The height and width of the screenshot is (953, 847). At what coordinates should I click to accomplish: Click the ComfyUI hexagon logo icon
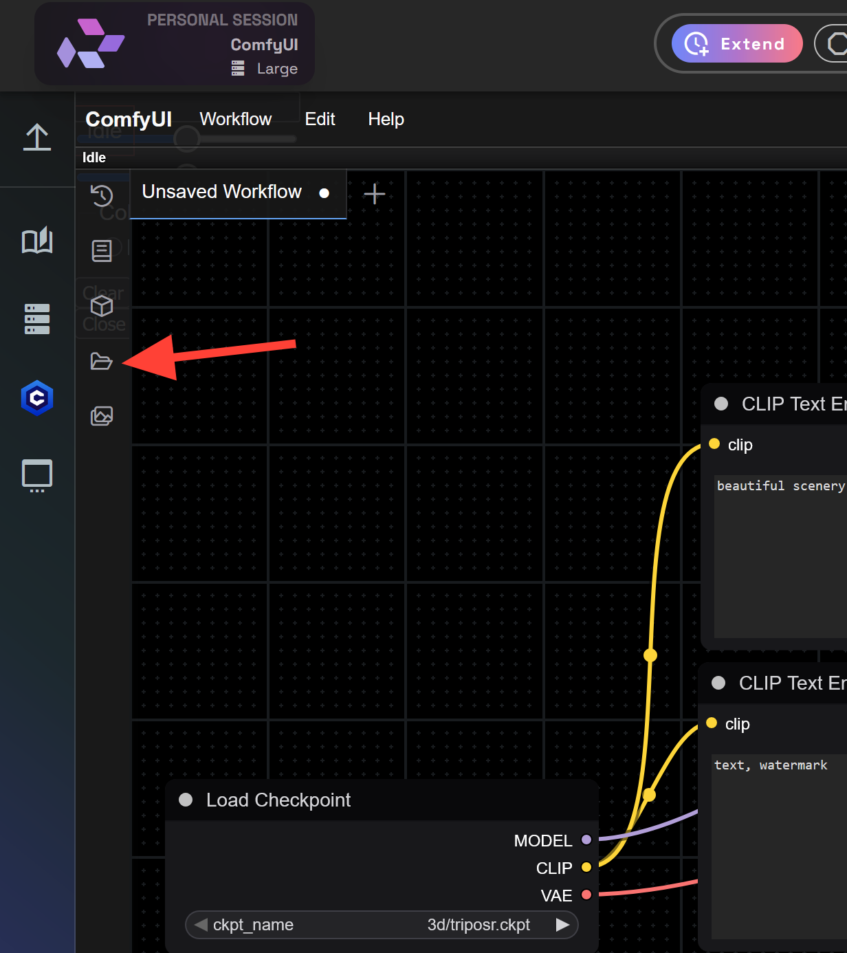[36, 397]
